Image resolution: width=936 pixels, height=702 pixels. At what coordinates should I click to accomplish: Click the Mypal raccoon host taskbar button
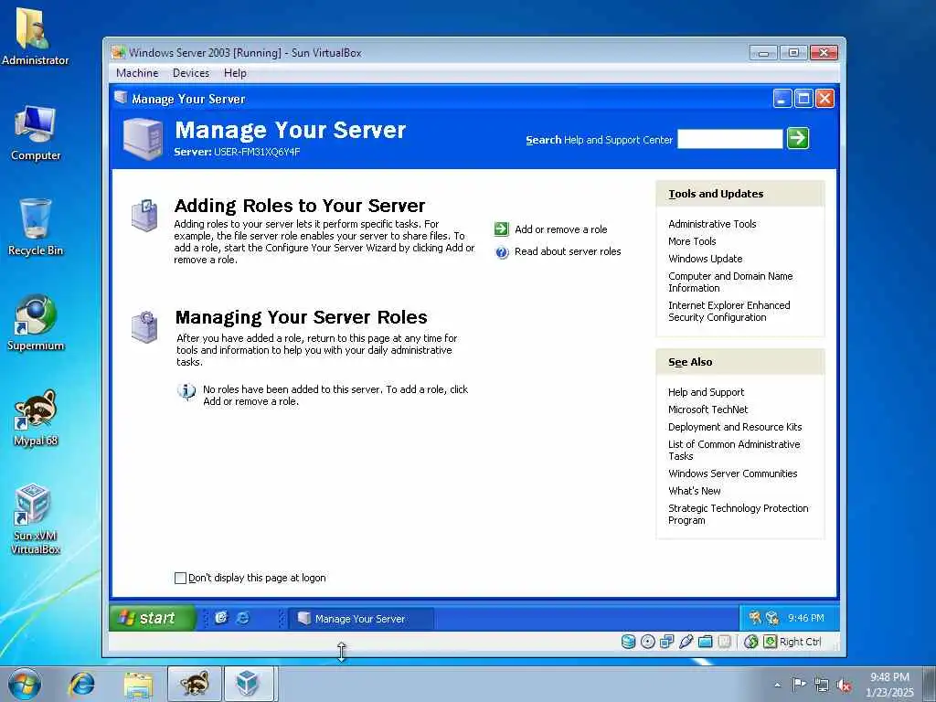(195, 684)
